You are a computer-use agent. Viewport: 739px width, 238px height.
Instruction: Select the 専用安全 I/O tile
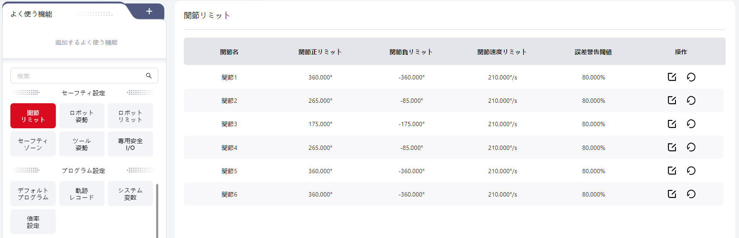point(130,144)
